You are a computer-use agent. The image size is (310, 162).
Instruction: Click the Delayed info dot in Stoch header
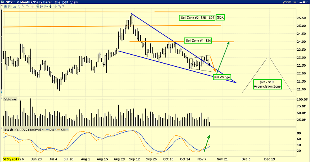(43, 130)
